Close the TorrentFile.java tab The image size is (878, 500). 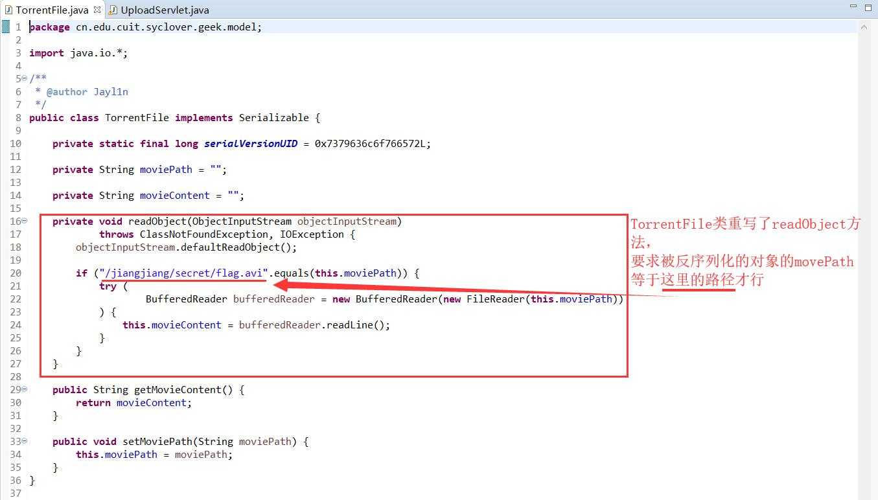(x=97, y=10)
